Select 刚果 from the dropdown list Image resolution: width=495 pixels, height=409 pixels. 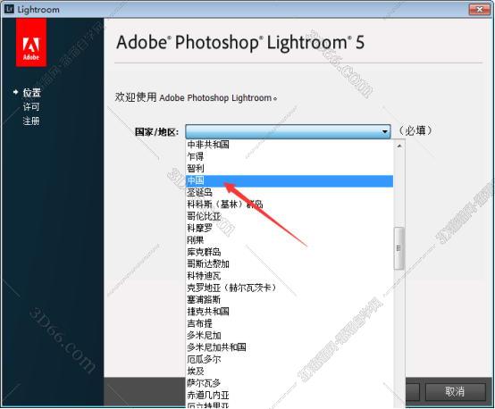pos(289,240)
